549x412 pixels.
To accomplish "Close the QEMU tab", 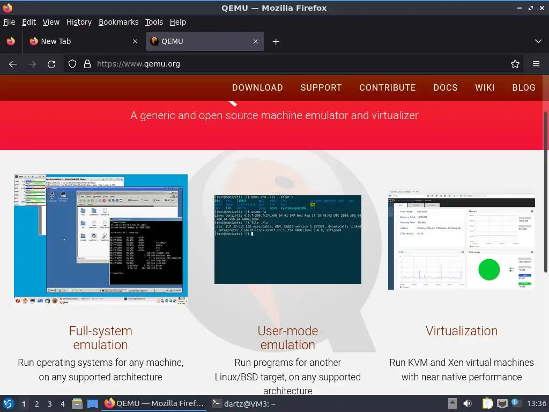I will tap(256, 41).
